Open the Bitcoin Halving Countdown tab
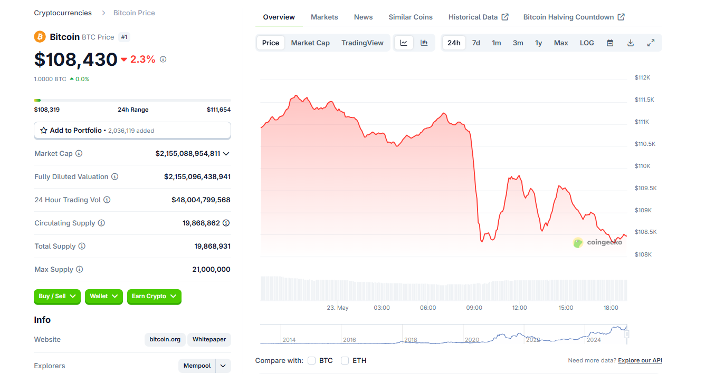The width and height of the screenshot is (715, 374). 574,17
